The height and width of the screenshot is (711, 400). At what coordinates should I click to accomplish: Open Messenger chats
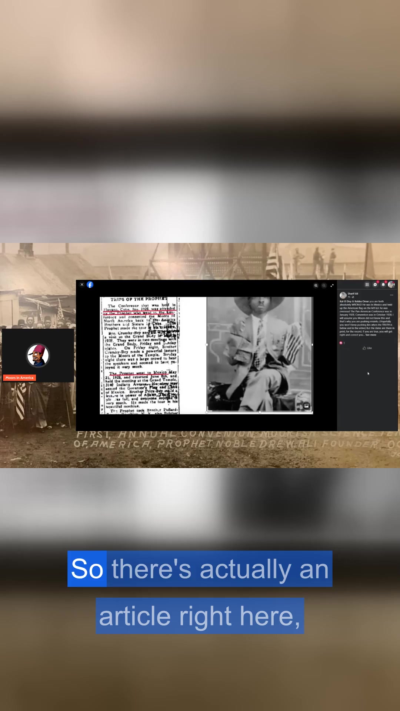click(x=375, y=284)
